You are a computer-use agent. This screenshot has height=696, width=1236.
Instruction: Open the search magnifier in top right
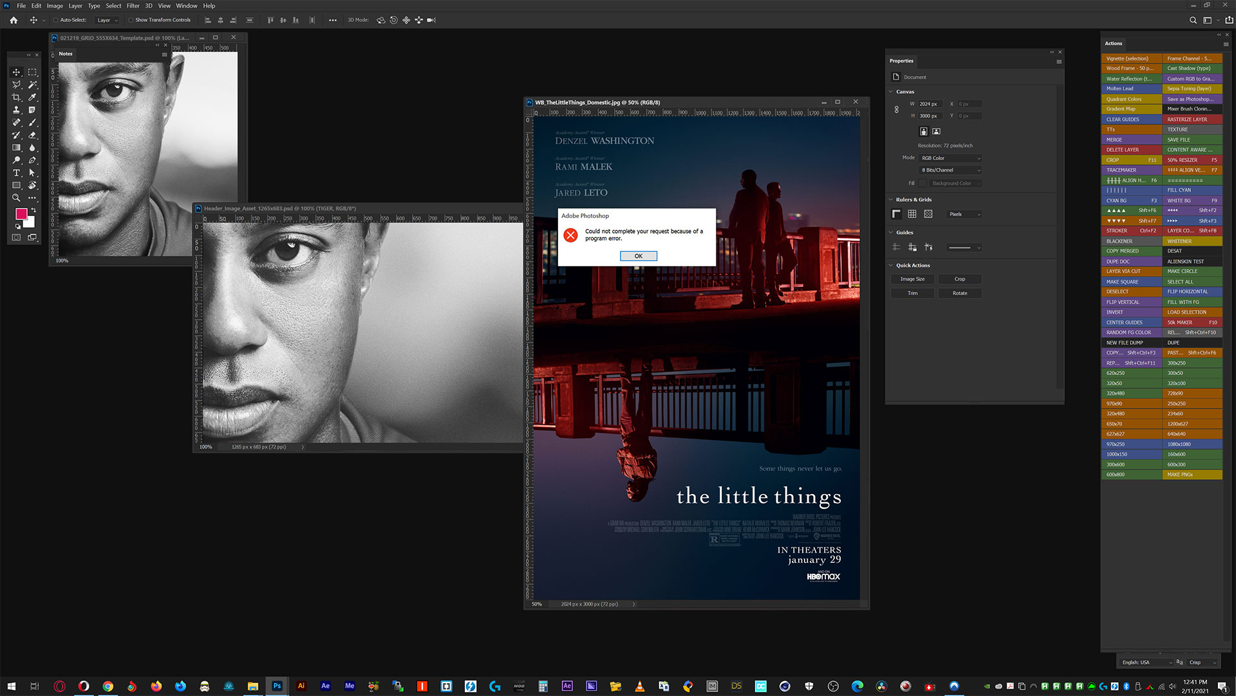(x=1193, y=20)
